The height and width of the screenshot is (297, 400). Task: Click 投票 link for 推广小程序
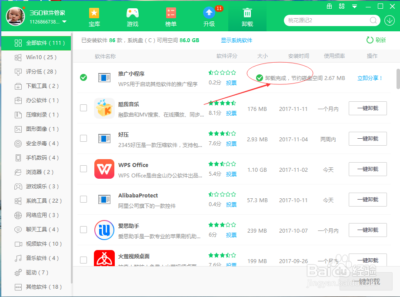pyautogui.click(x=231, y=83)
